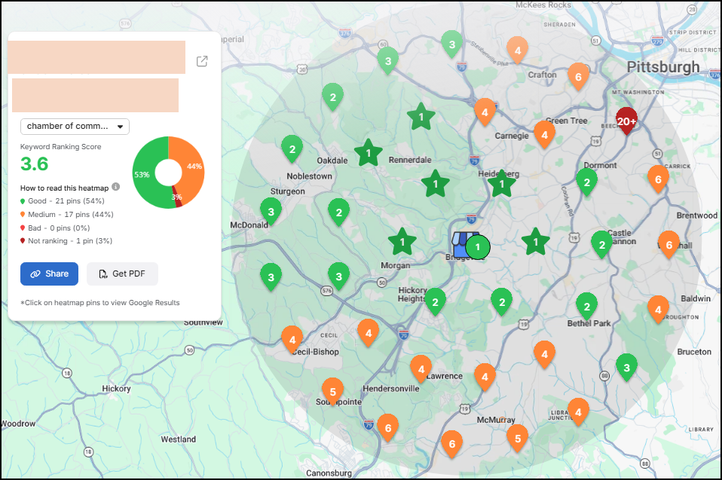Click the star rank 1 pin on Heidelberg
The image size is (722, 480).
501,184
